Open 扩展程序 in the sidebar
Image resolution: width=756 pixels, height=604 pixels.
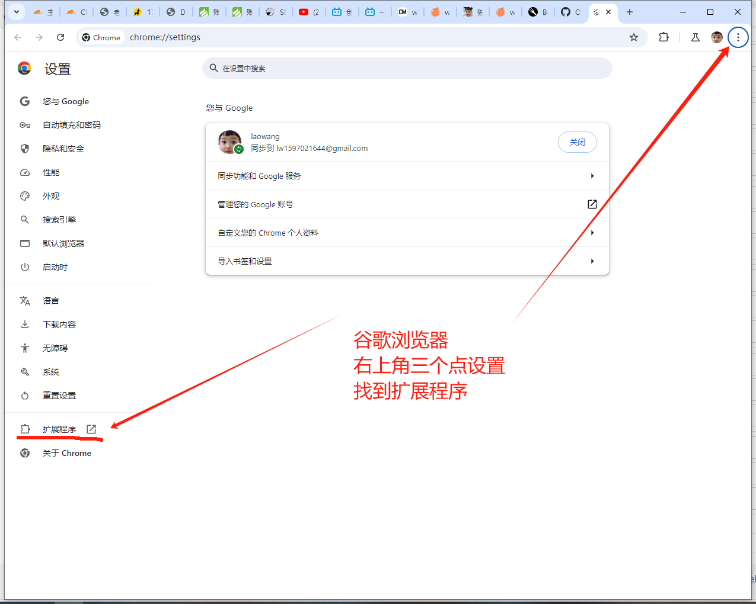tap(59, 429)
